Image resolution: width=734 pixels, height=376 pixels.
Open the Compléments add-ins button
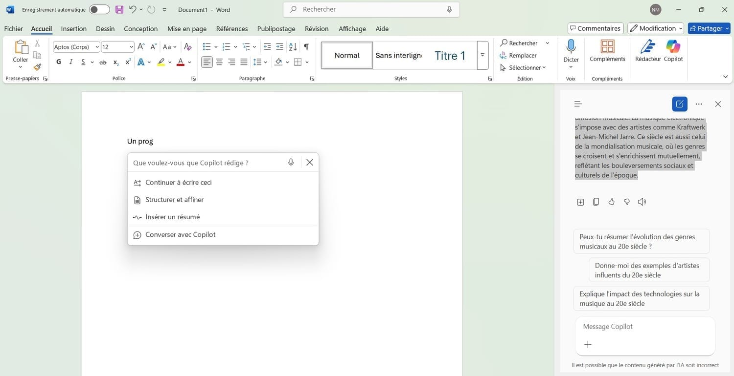point(607,51)
